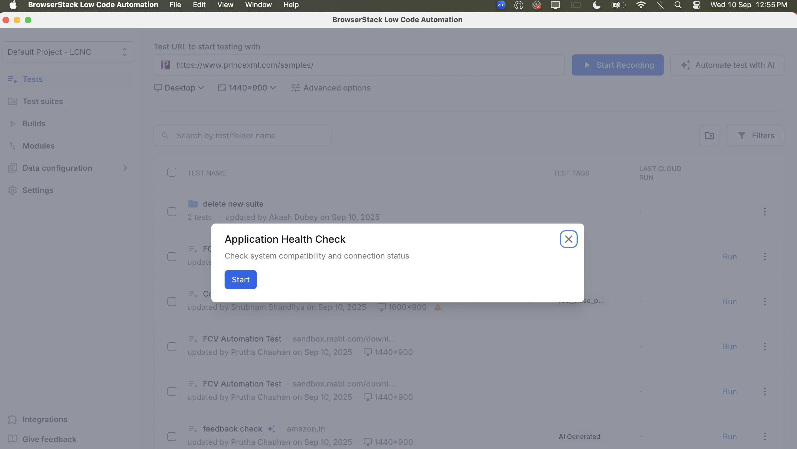797x449 pixels.
Task: Open the delete new suite folder
Action: point(233,204)
